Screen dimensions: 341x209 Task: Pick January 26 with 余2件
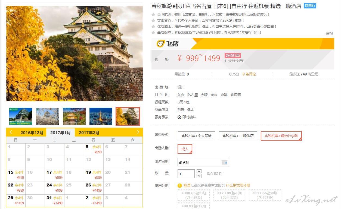[x=94, y=188]
